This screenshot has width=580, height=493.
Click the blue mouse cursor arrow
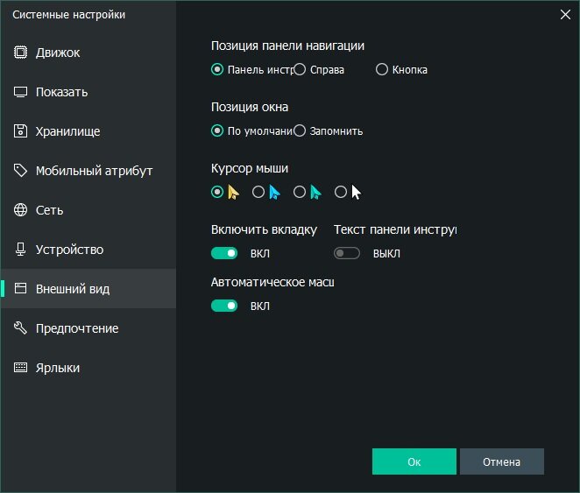(x=274, y=192)
